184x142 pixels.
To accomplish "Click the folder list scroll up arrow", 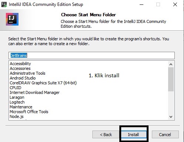I will click(171, 64).
